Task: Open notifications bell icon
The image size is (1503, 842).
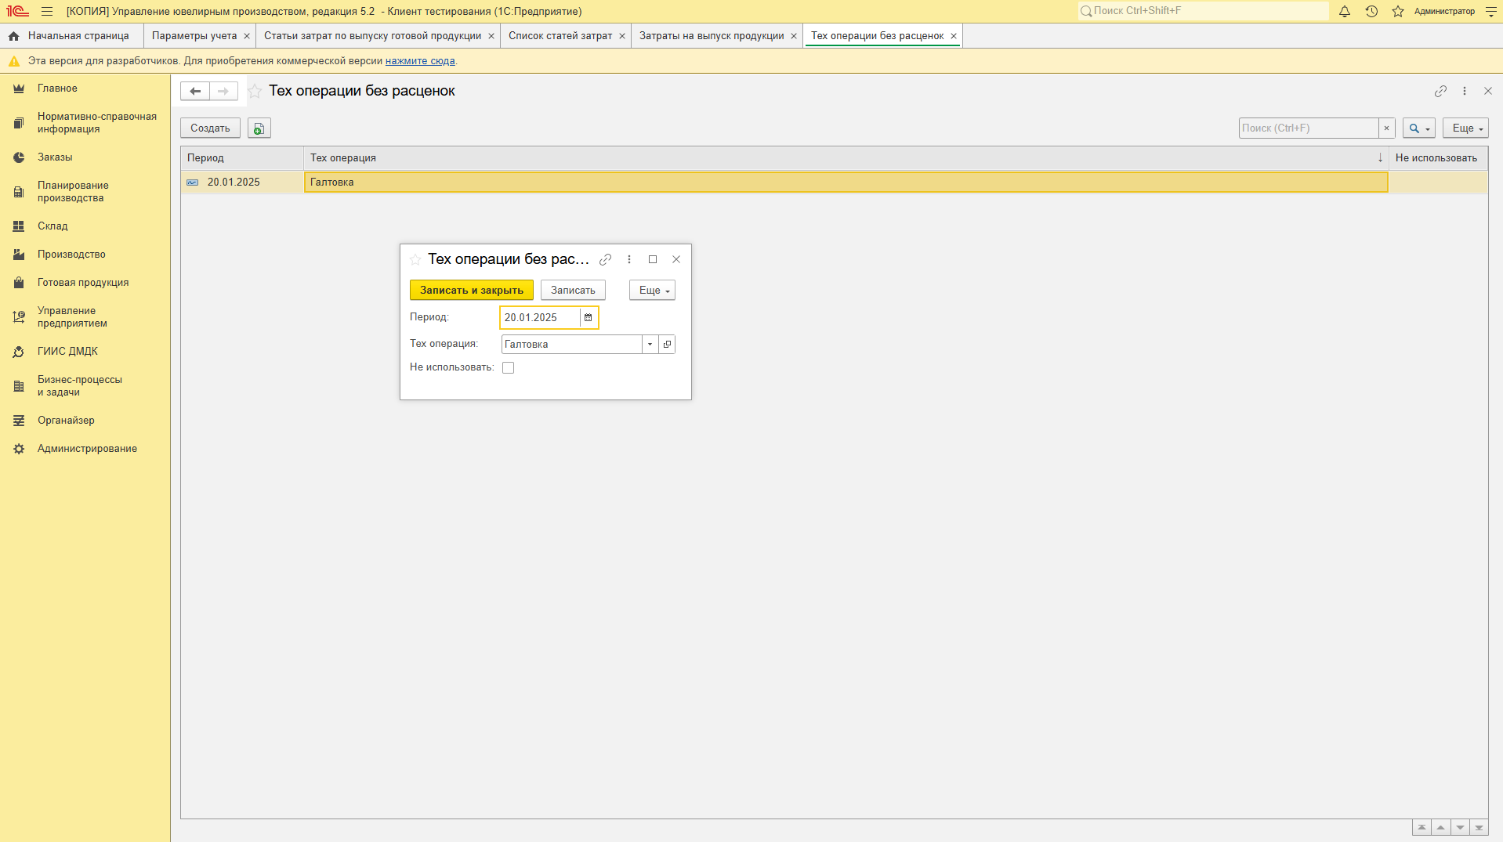Action: (1345, 12)
